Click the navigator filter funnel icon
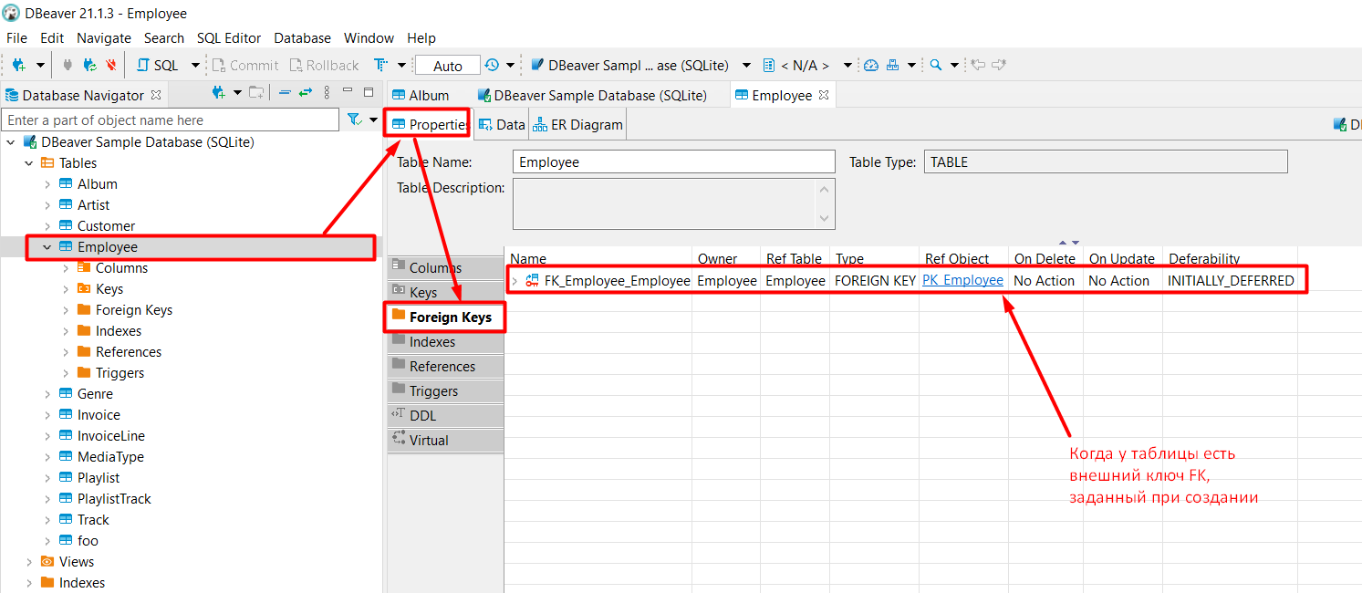The width and height of the screenshot is (1362, 593). click(354, 120)
